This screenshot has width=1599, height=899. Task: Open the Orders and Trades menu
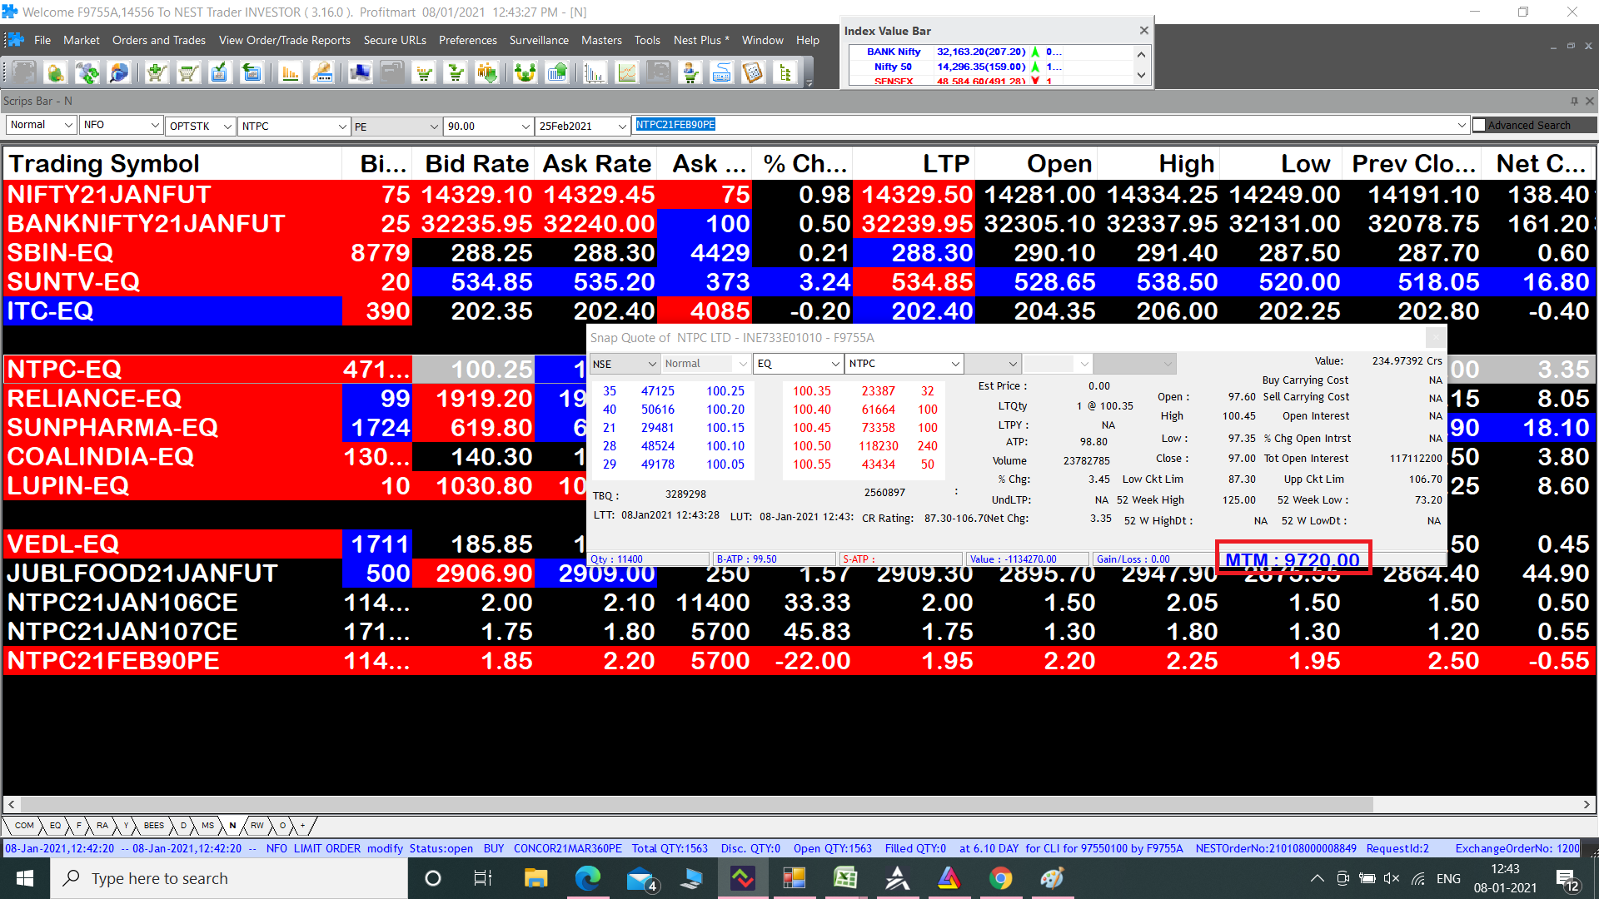[159, 40]
